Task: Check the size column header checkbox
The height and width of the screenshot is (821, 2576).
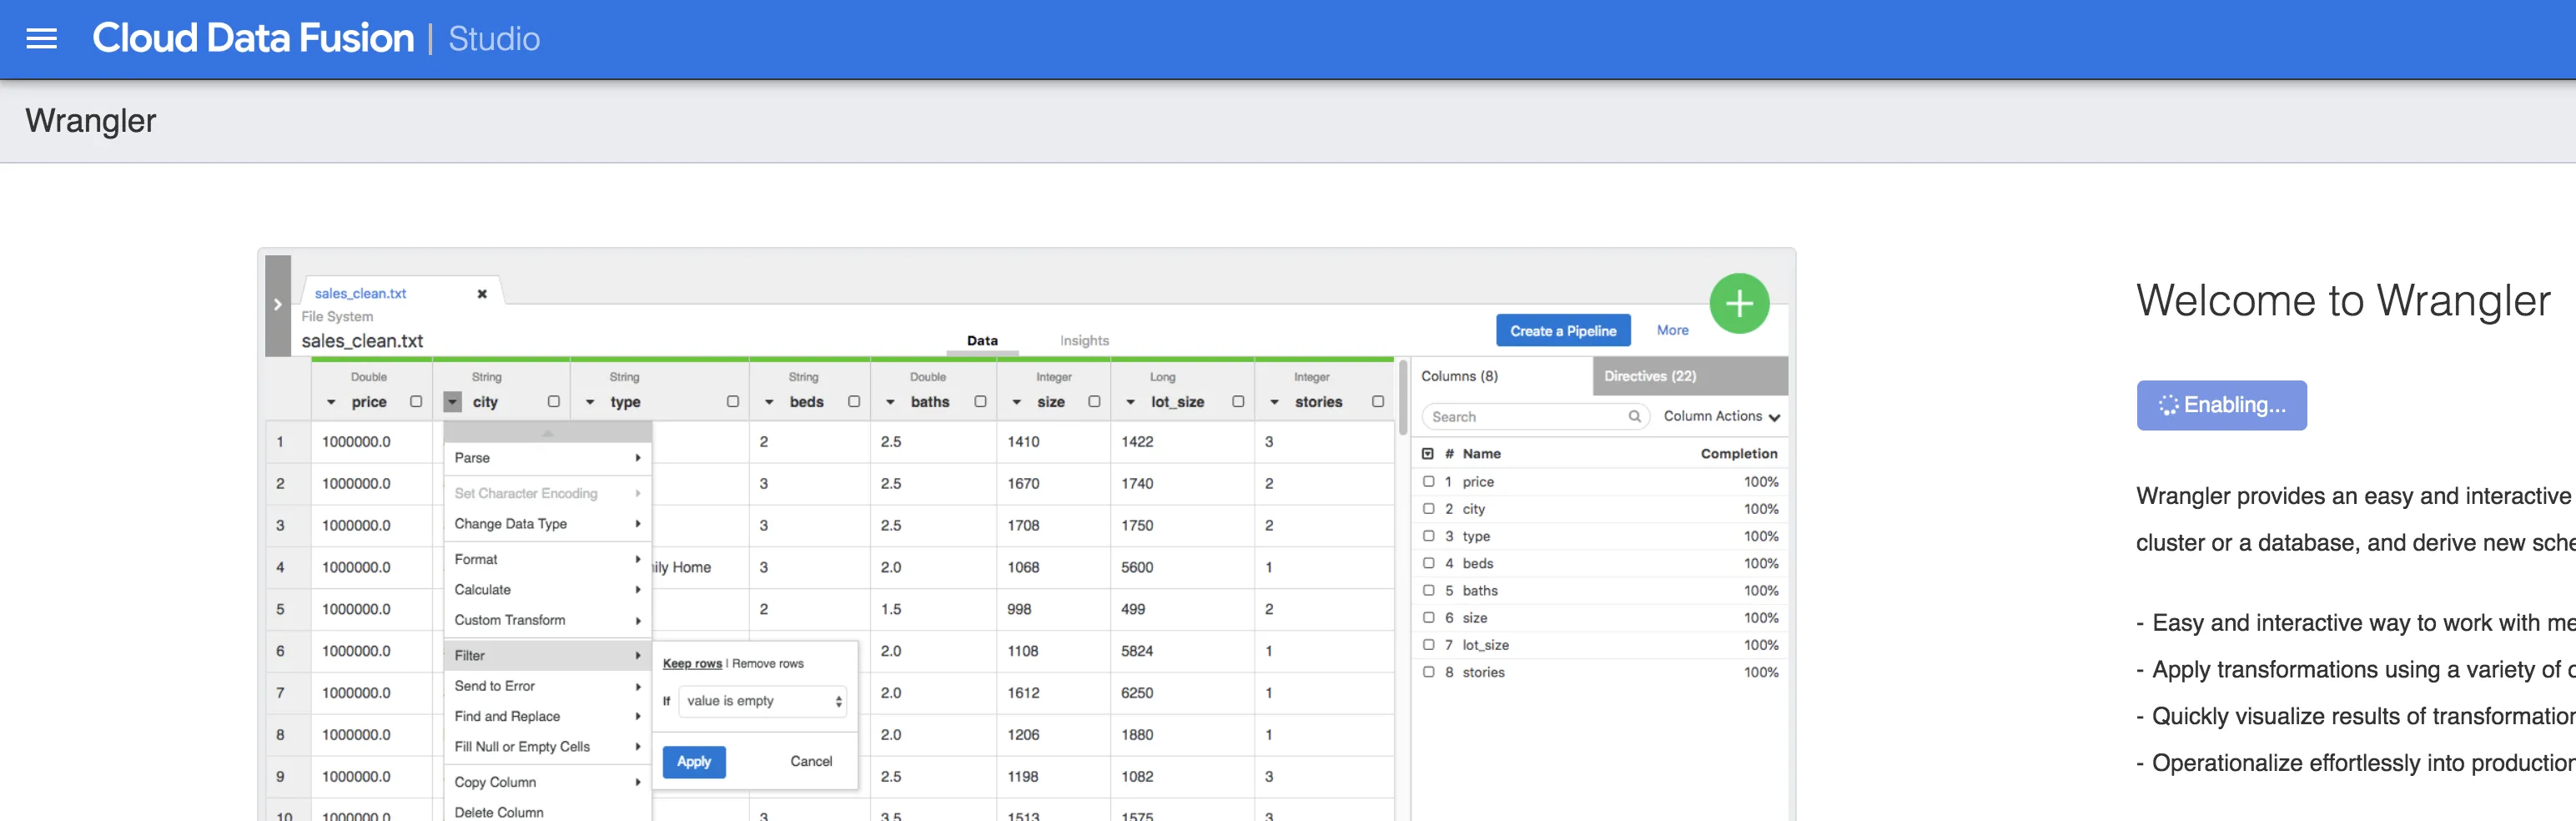Action: click(x=1095, y=402)
